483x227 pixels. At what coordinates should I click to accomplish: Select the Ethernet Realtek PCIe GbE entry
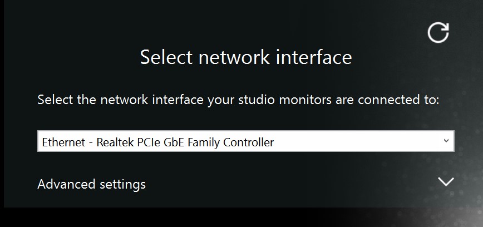pyautogui.click(x=157, y=142)
